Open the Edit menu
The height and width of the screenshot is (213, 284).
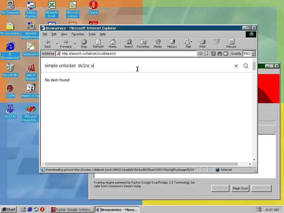coord(54,34)
